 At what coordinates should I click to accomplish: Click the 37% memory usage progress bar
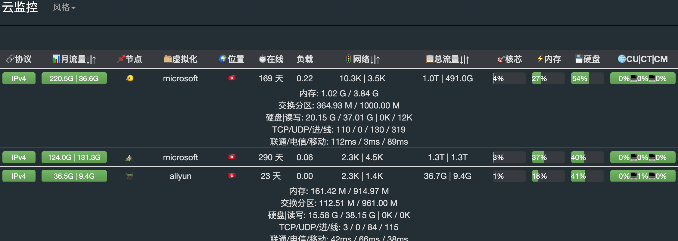click(x=548, y=158)
